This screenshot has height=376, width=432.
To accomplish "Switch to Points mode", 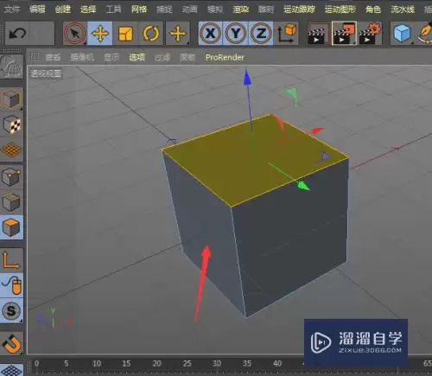I will (x=11, y=176).
